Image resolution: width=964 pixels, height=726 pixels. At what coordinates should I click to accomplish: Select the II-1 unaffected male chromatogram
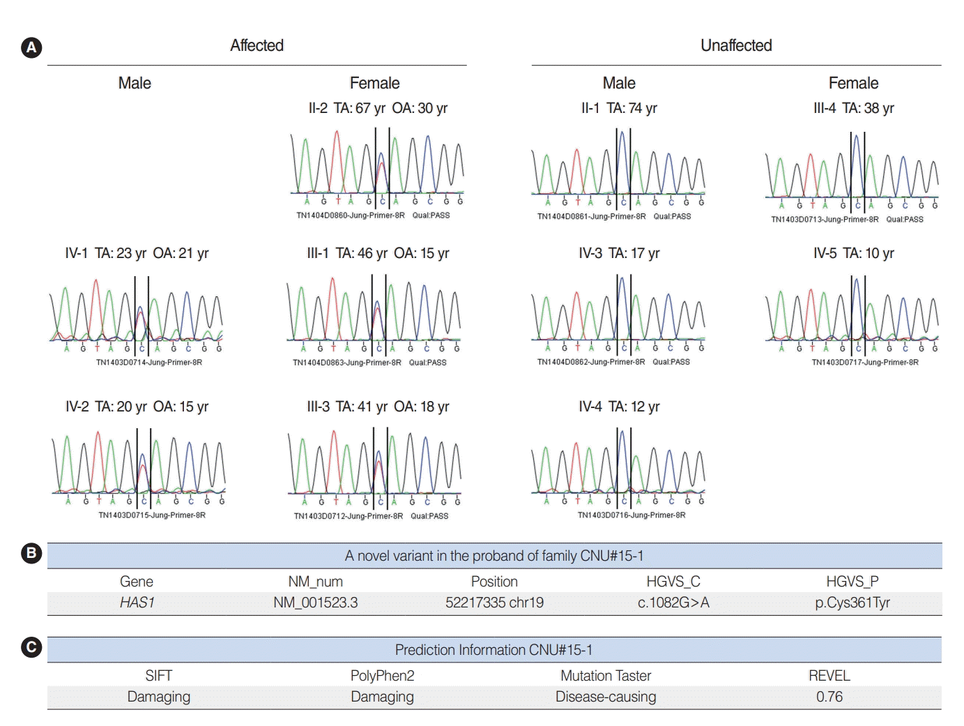(618, 167)
